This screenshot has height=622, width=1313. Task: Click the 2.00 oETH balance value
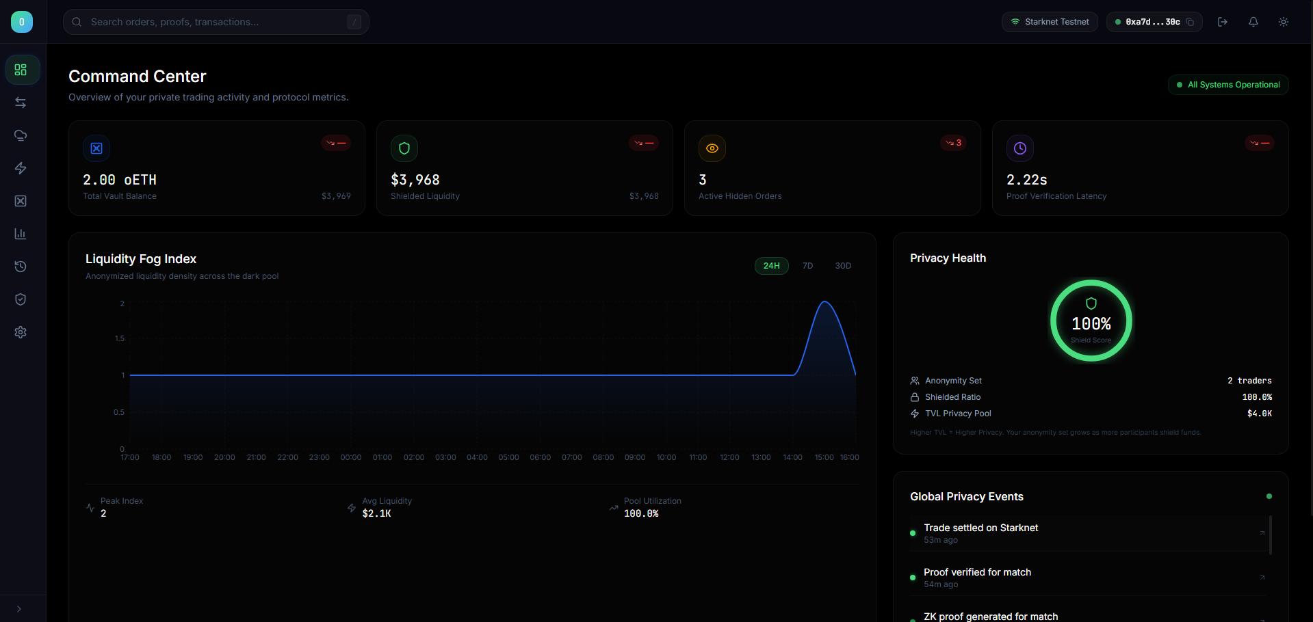coord(120,180)
